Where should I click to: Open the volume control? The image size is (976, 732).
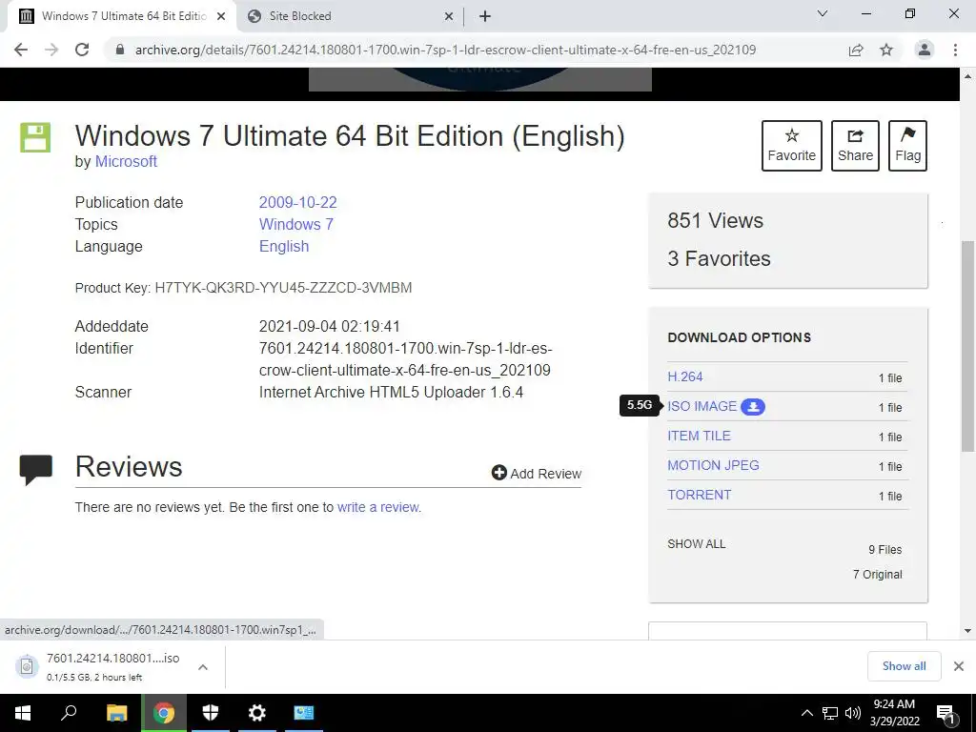853,713
